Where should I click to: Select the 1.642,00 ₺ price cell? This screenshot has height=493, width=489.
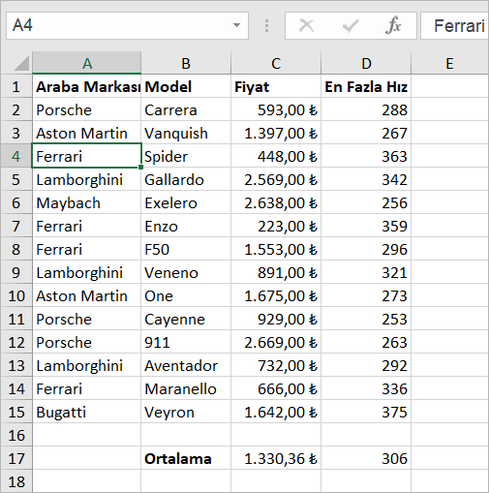[x=276, y=412]
